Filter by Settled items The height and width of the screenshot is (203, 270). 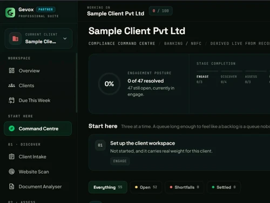pyautogui.click(x=224, y=187)
